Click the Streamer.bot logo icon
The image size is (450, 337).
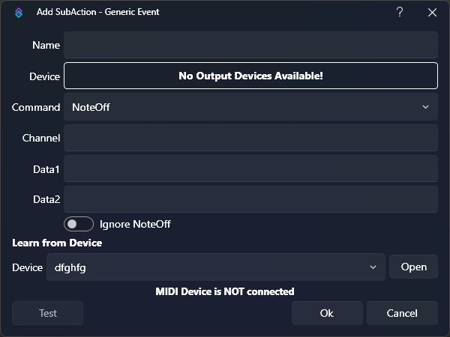[19, 13]
